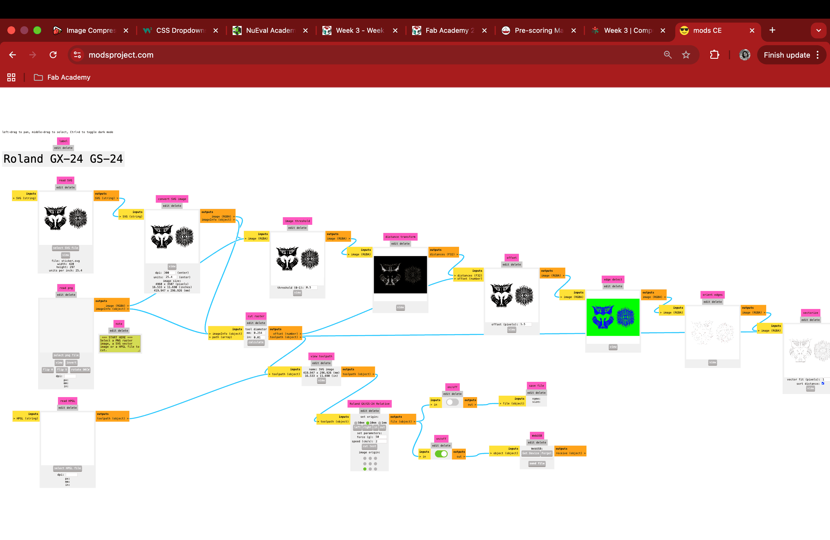Open the Chrome three-dot menu
The image size is (830, 540).
[x=818, y=55]
